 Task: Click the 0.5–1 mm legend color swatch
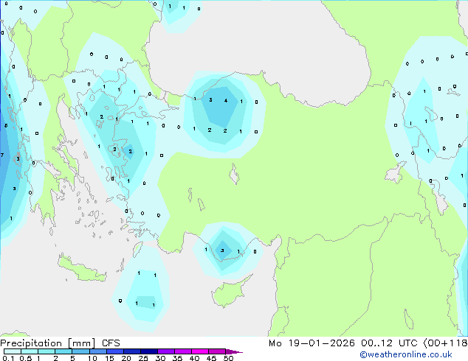tap(30, 351)
